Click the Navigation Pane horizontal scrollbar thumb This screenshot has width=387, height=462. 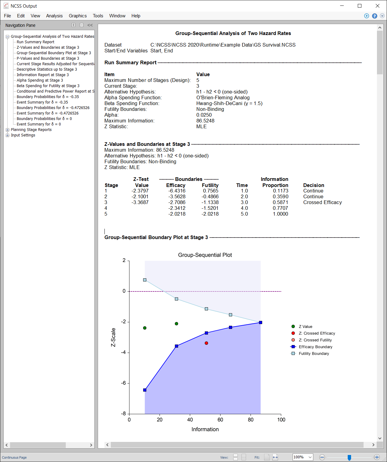click(x=38, y=445)
